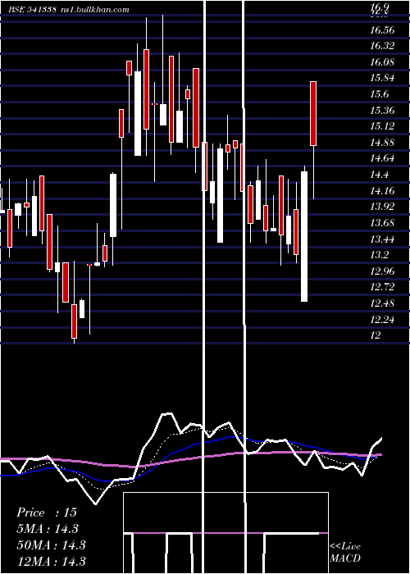Screen dimensions: 410x574
Task: Click the <<Live MACD label
Action: pos(345,553)
